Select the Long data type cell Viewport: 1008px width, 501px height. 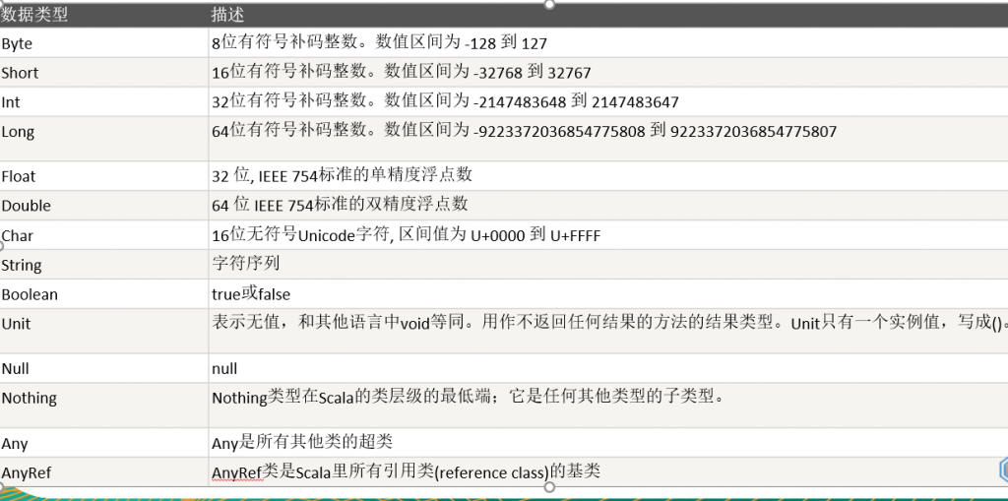click(104, 139)
